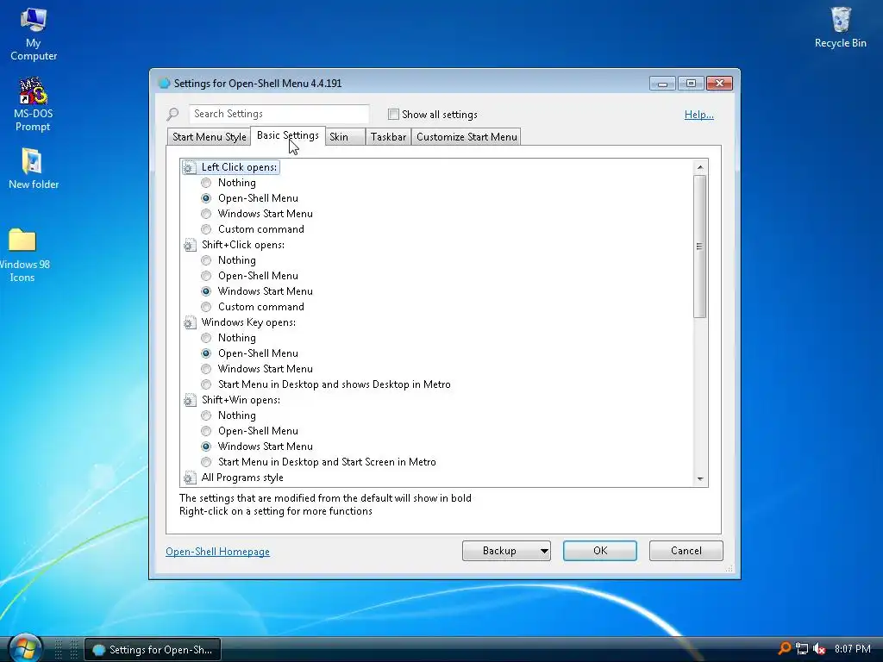The image size is (883, 662).
Task: Click the magnifier icon beside Search Settings
Action: [x=172, y=115]
